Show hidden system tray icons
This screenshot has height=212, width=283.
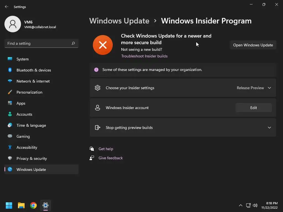(240, 205)
